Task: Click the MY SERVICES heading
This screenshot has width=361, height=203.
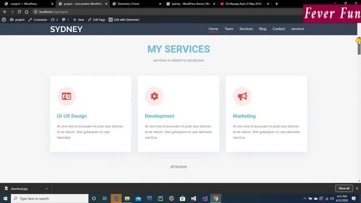Action: (178, 49)
